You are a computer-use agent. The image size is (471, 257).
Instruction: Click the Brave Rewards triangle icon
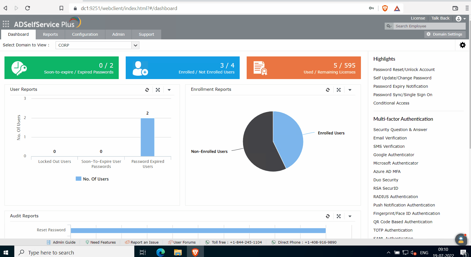[x=397, y=8]
